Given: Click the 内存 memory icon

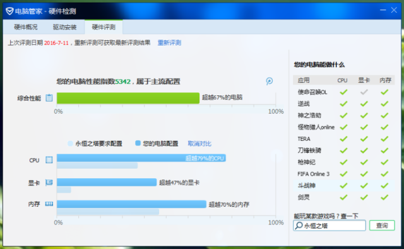Looking at the screenshot, I should pos(49,204).
